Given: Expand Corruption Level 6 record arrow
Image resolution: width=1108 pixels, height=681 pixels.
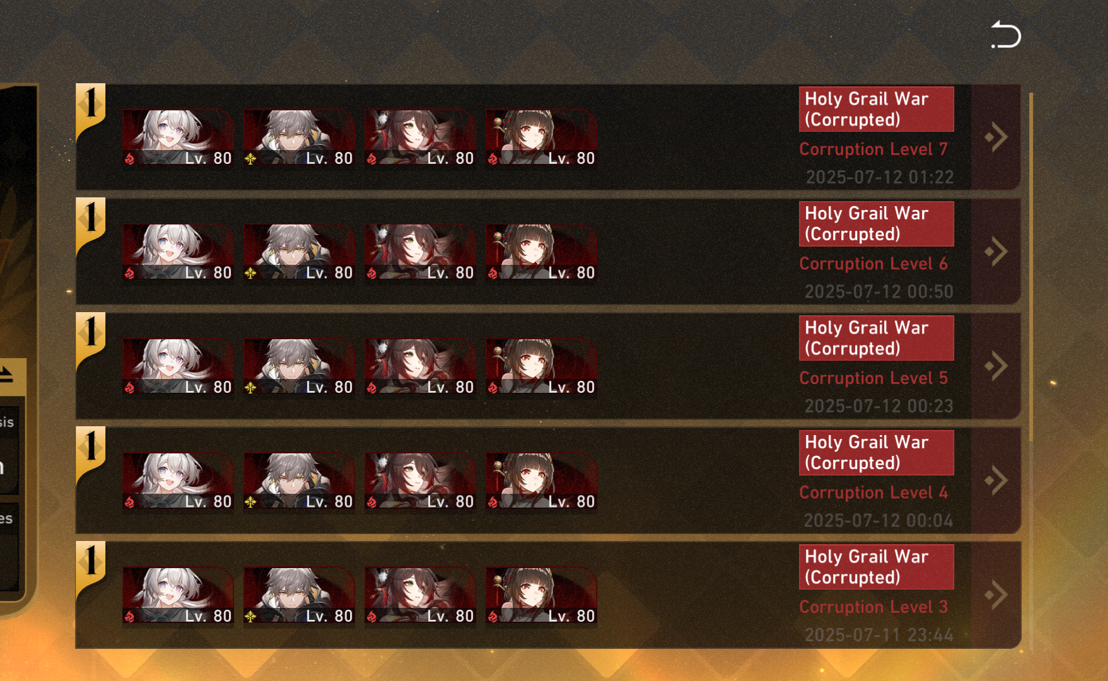Looking at the screenshot, I should (996, 252).
